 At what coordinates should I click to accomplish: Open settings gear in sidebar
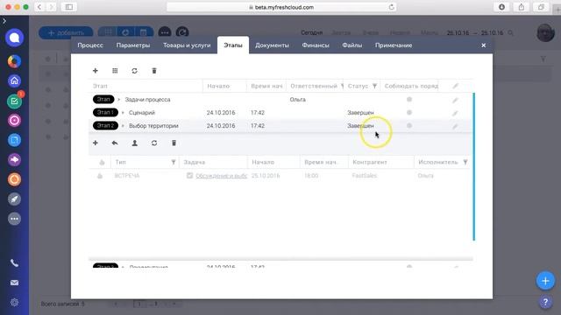tap(14, 303)
